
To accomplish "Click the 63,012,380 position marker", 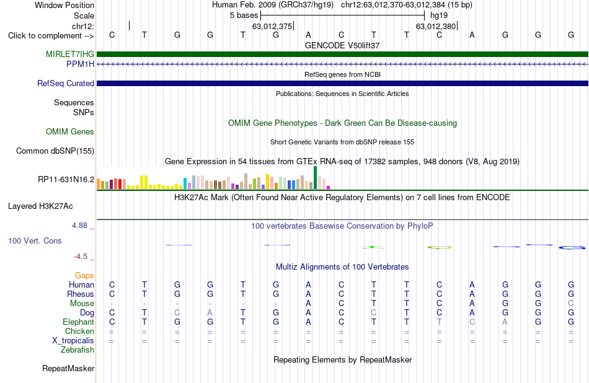I will click(x=436, y=26).
